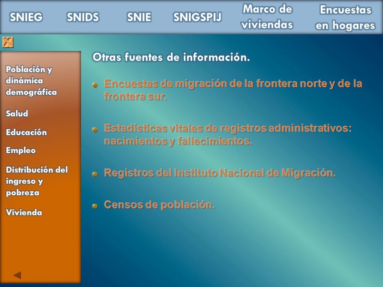
Task: Click Registros del Instituto Nacional de Migración
Action: click(220, 173)
